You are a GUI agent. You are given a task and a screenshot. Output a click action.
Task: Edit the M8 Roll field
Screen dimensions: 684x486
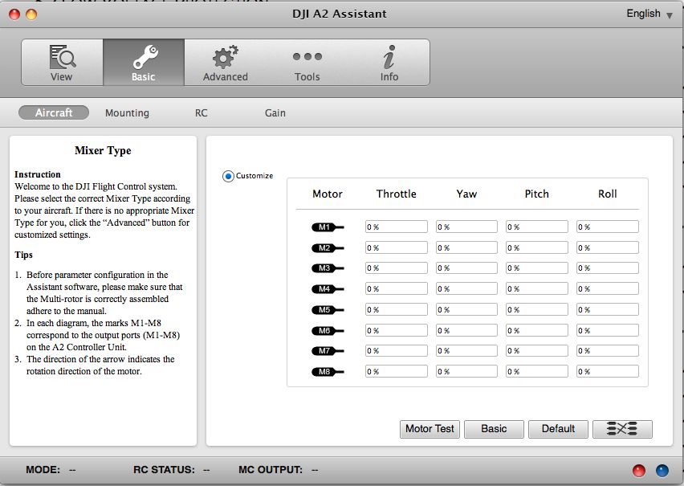point(608,372)
